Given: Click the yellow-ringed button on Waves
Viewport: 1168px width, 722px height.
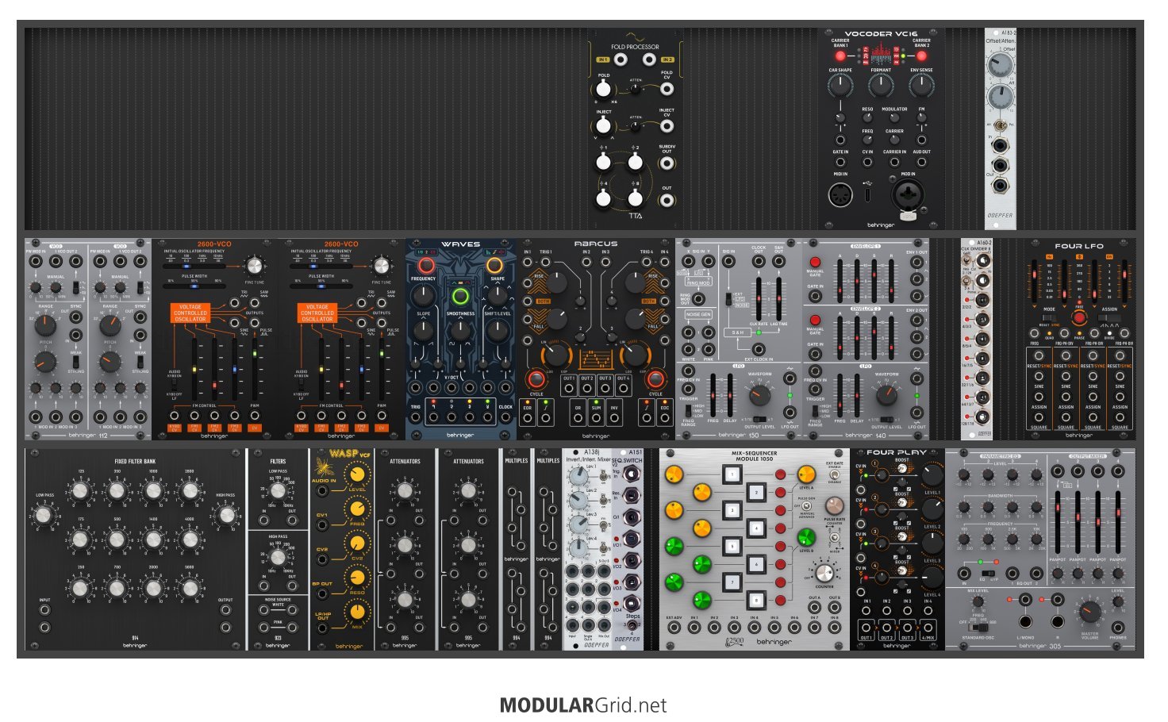Looking at the screenshot, I should click(x=494, y=265).
